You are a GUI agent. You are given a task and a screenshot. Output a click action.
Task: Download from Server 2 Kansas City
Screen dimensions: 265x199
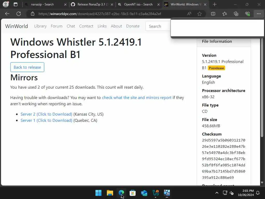(46, 114)
